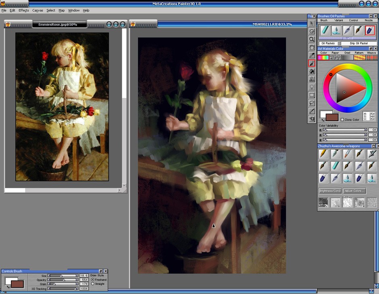
Task: Click the brown primary color swatch in Art Materials
Action: (x=332, y=117)
